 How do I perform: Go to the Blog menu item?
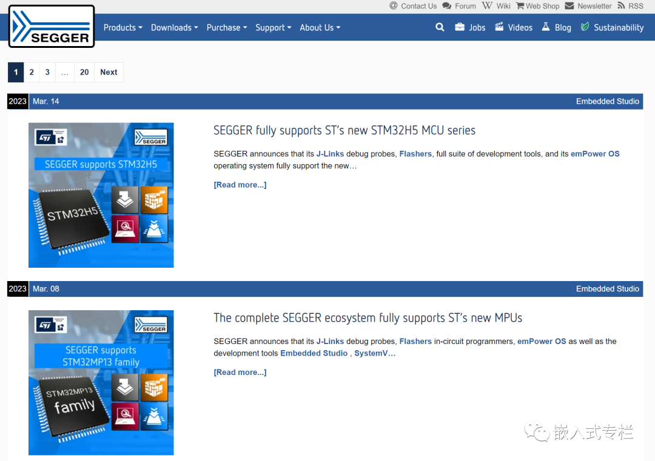pyautogui.click(x=563, y=27)
